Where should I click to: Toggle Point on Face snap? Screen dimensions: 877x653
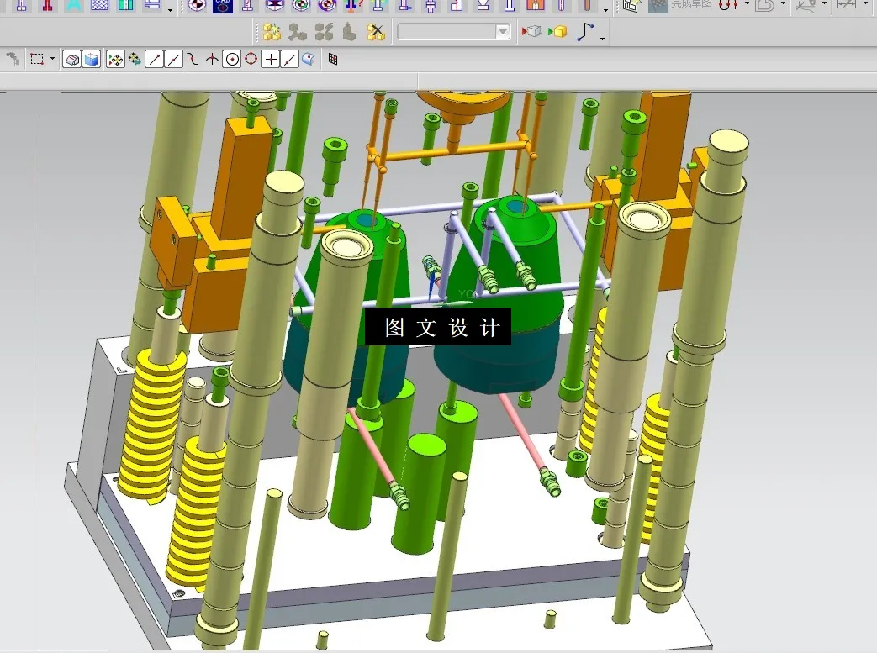pos(309,59)
